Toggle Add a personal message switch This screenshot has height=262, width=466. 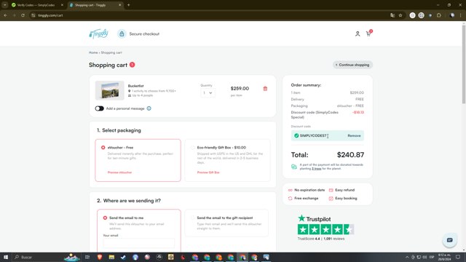(x=99, y=108)
